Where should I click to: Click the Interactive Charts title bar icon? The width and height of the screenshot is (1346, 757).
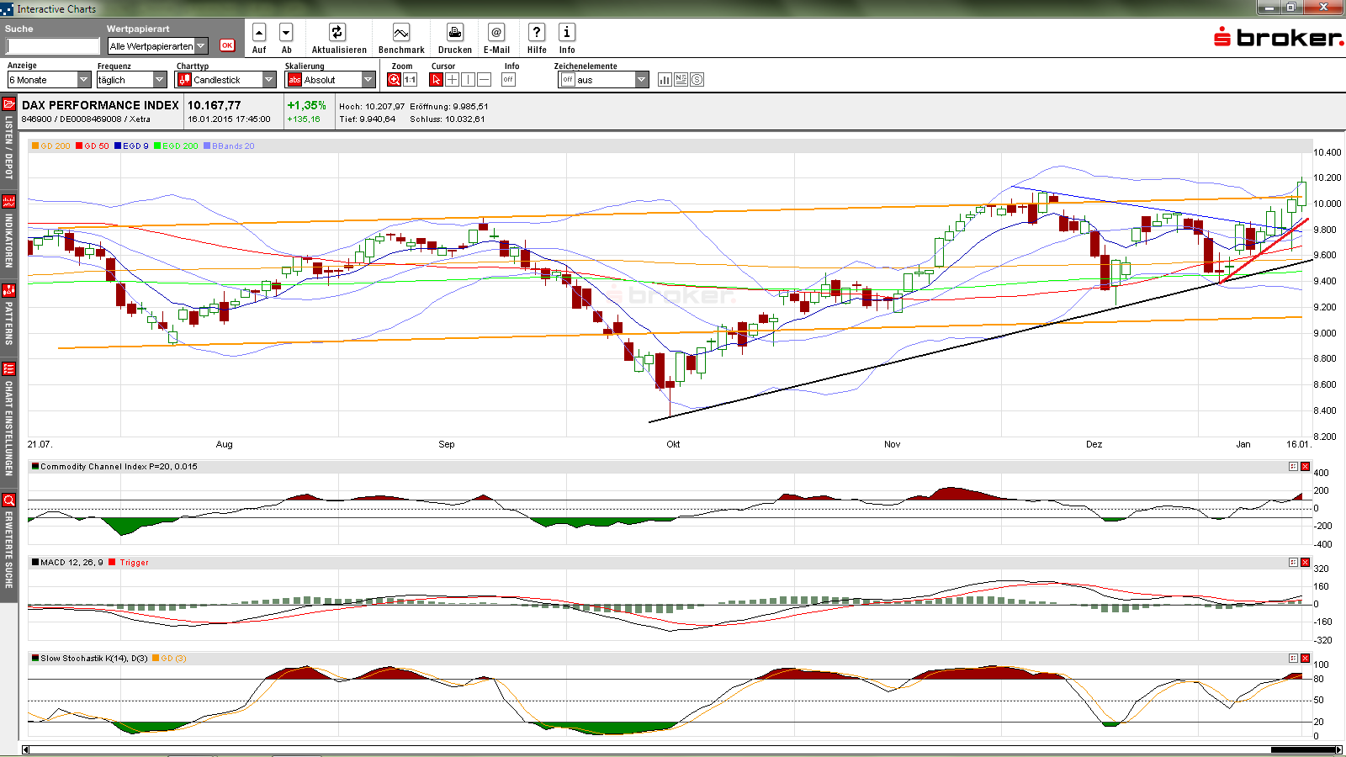[8, 9]
